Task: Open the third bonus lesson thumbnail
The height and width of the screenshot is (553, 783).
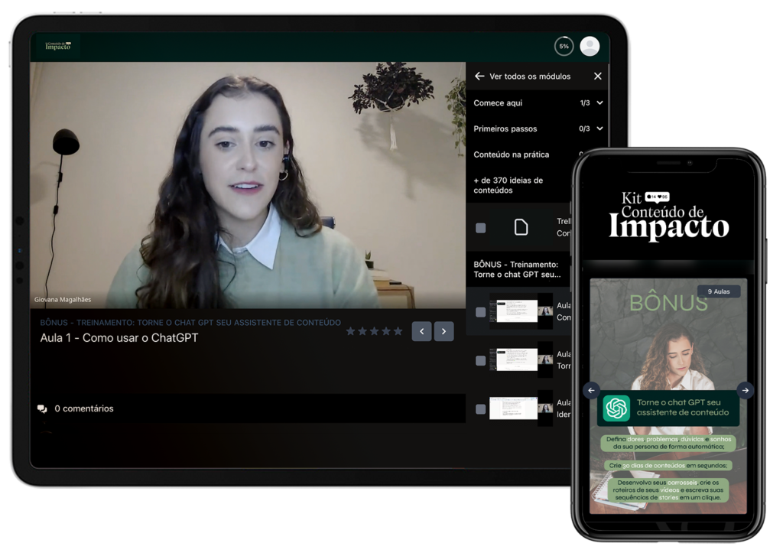Action: click(x=514, y=408)
